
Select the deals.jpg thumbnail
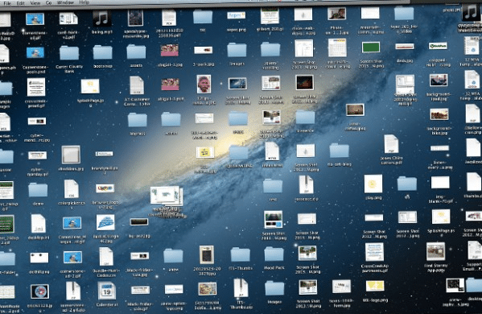click(405, 47)
